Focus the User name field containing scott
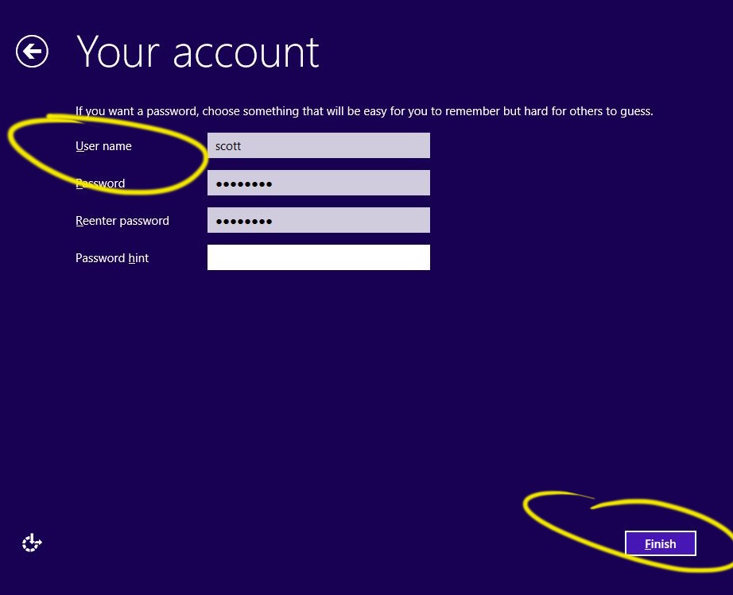The height and width of the screenshot is (595, 733). click(x=318, y=145)
